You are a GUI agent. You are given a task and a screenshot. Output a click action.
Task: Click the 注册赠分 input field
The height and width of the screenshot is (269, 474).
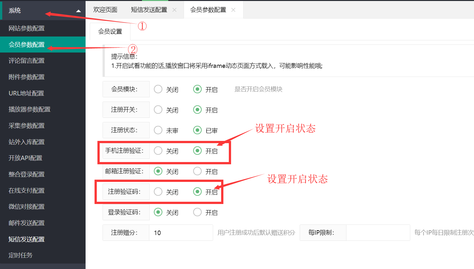pyautogui.click(x=181, y=232)
